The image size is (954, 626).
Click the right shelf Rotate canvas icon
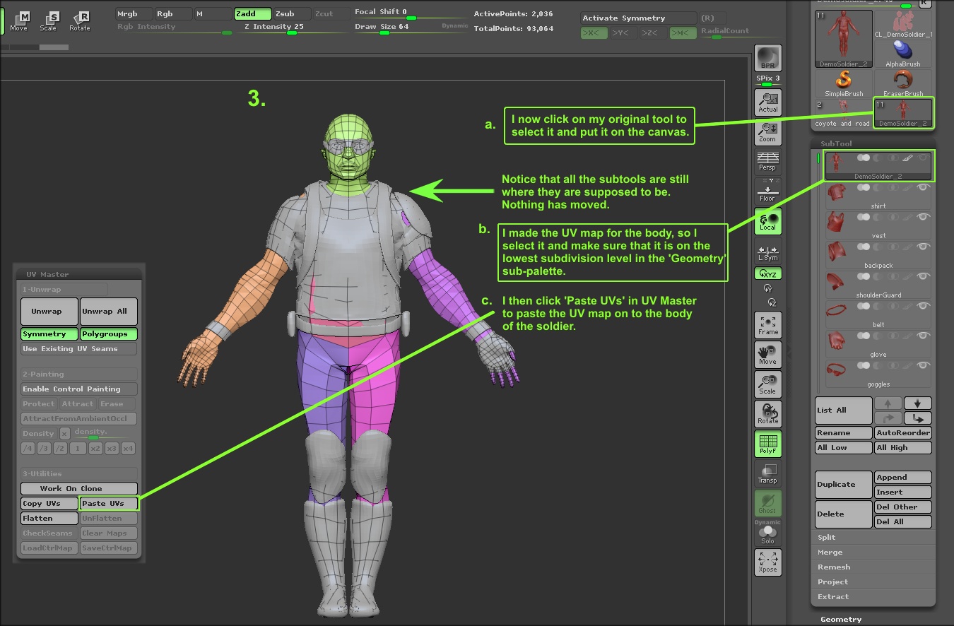point(767,414)
